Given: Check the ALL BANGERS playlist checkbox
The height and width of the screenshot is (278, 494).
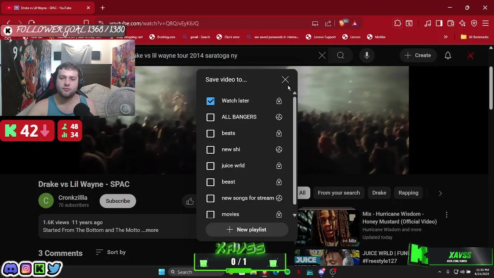Looking at the screenshot, I should pos(210,117).
